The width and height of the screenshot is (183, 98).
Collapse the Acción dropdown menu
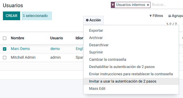point(93,20)
